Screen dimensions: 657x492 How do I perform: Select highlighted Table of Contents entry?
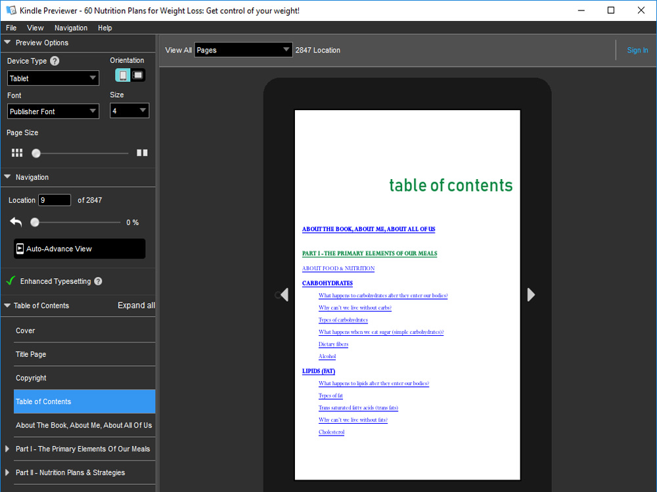pos(84,401)
